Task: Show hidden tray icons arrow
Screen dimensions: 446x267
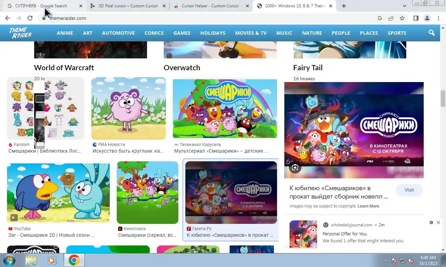Action: [x=385, y=260]
